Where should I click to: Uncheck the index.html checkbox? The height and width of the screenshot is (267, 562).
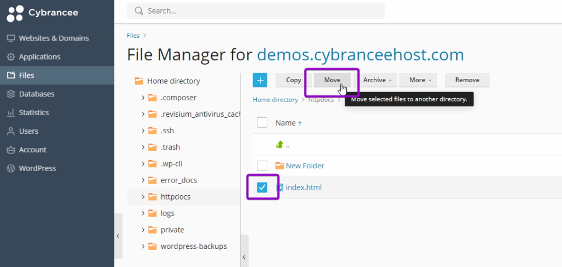click(x=262, y=187)
